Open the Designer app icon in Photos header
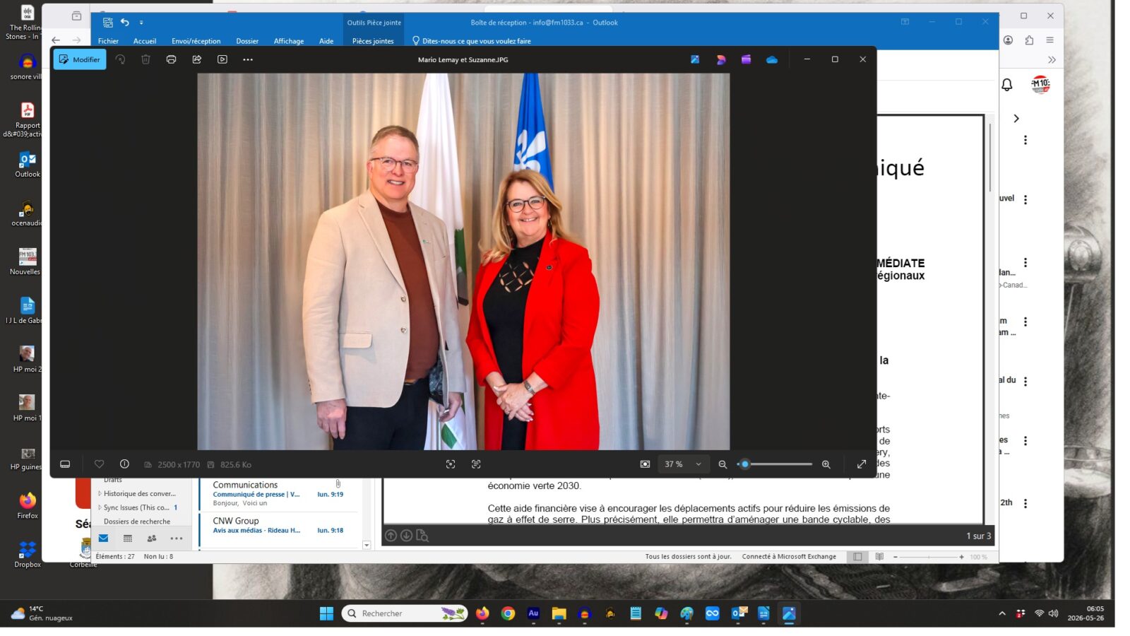Viewport: 1130px width, 636px height. point(721,59)
